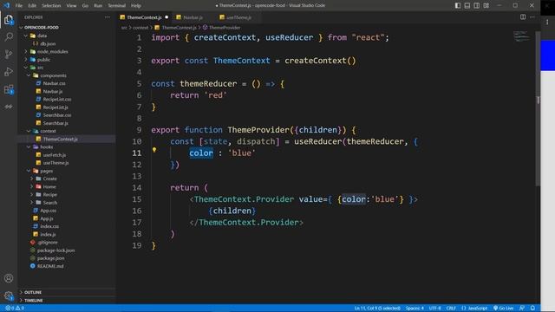Click feedback icon in status bar
555x312 pixels.
click(522, 309)
